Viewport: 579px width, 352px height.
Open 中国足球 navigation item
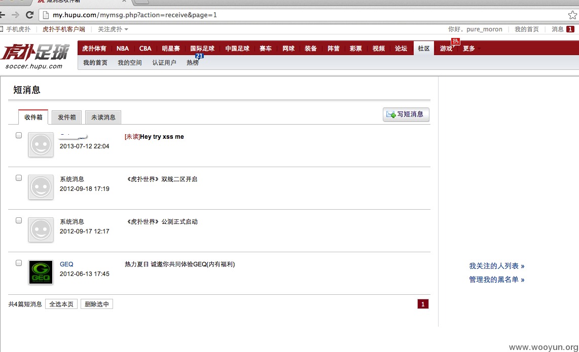coord(237,48)
